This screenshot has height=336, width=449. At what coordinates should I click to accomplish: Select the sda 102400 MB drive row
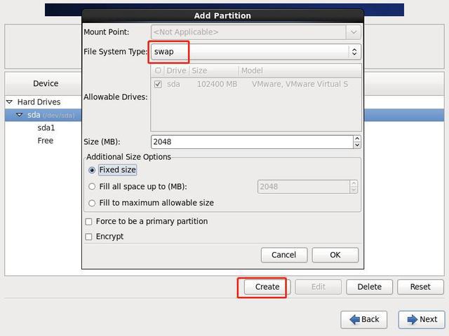[x=255, y=84]
